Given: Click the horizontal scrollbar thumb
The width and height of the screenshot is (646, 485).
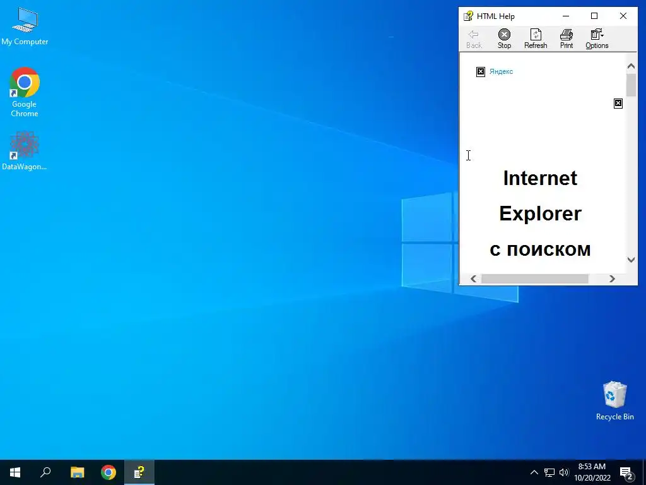Looking at the screenshot, I should [535, 278].
